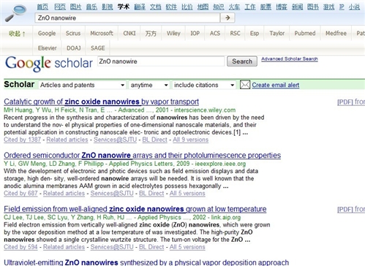The height and width of the screenshot is (266, 365).
Task: Collapse the engine list with 收起
Action: coord(17,34)
